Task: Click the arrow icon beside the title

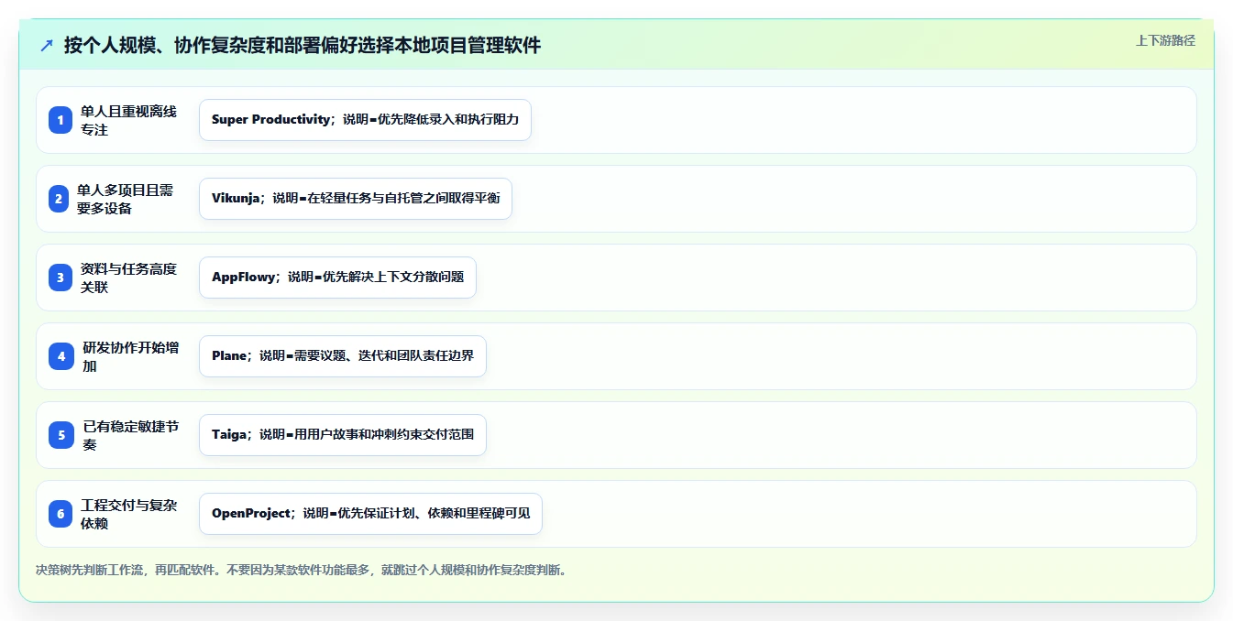Action: [47, 45]
